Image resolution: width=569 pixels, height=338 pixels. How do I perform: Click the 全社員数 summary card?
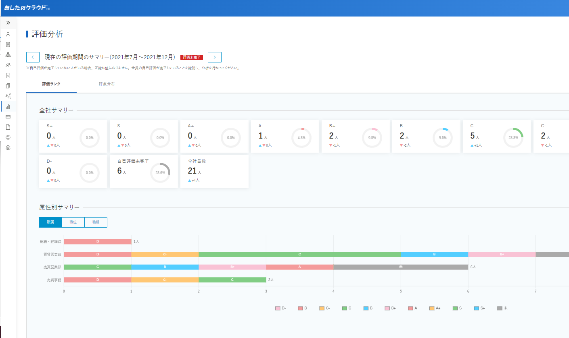214,172
